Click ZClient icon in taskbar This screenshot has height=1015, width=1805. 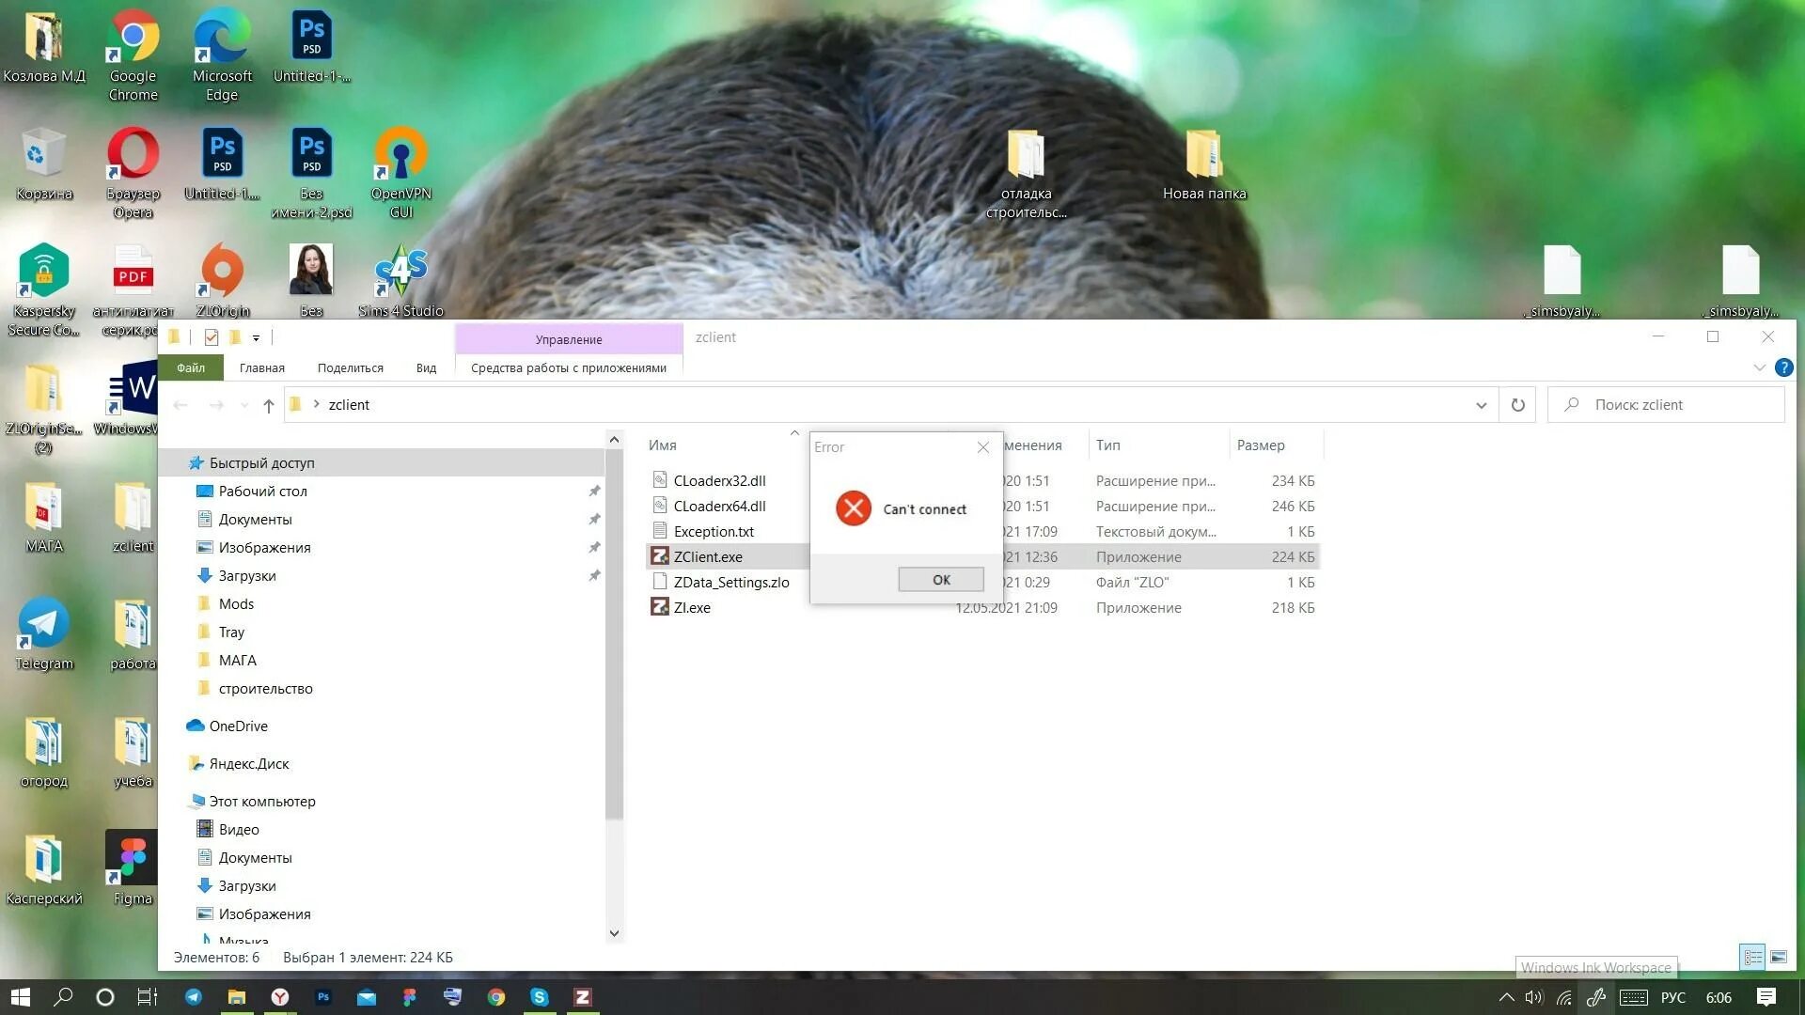[583, 997]
